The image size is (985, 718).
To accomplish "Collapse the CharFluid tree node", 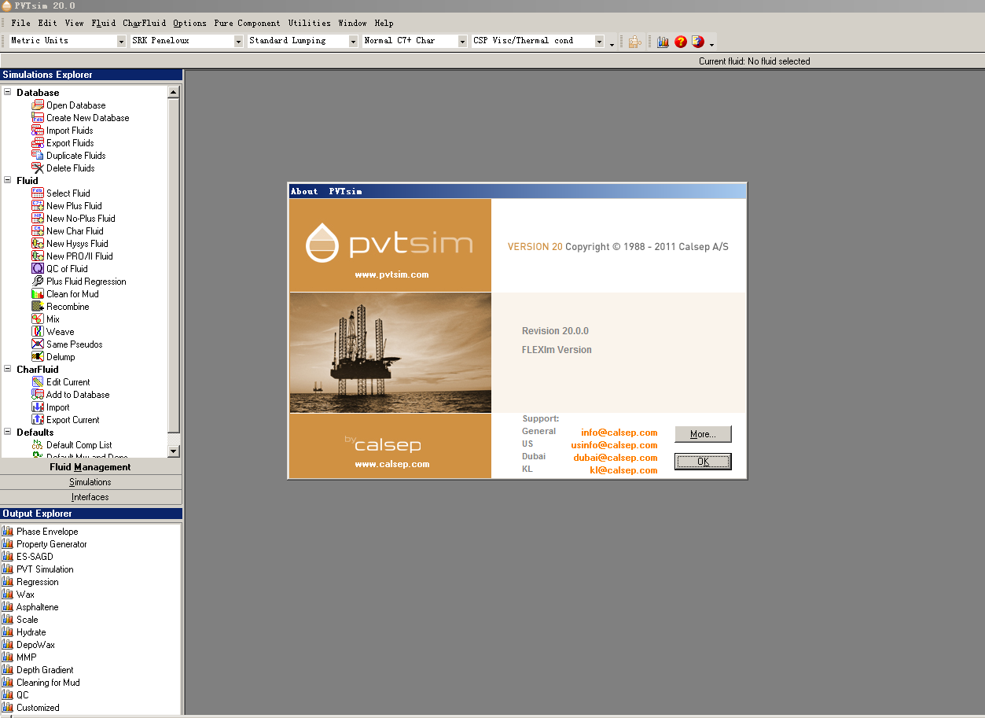I will coord(8,369).
